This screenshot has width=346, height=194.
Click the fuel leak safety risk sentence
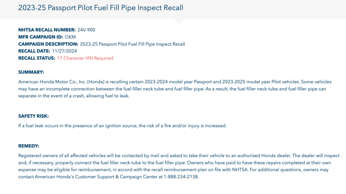(x=122, y=126)
